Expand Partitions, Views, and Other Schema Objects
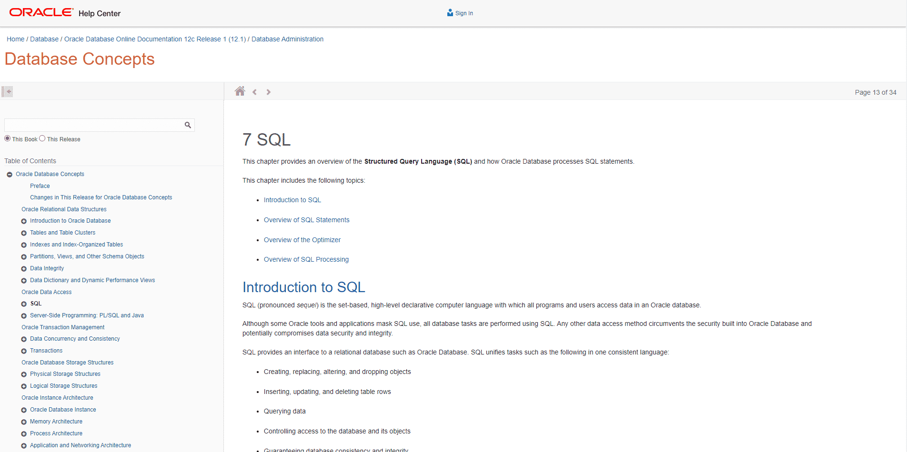Viewport: 907px width, 452px height. click(24, 257)
